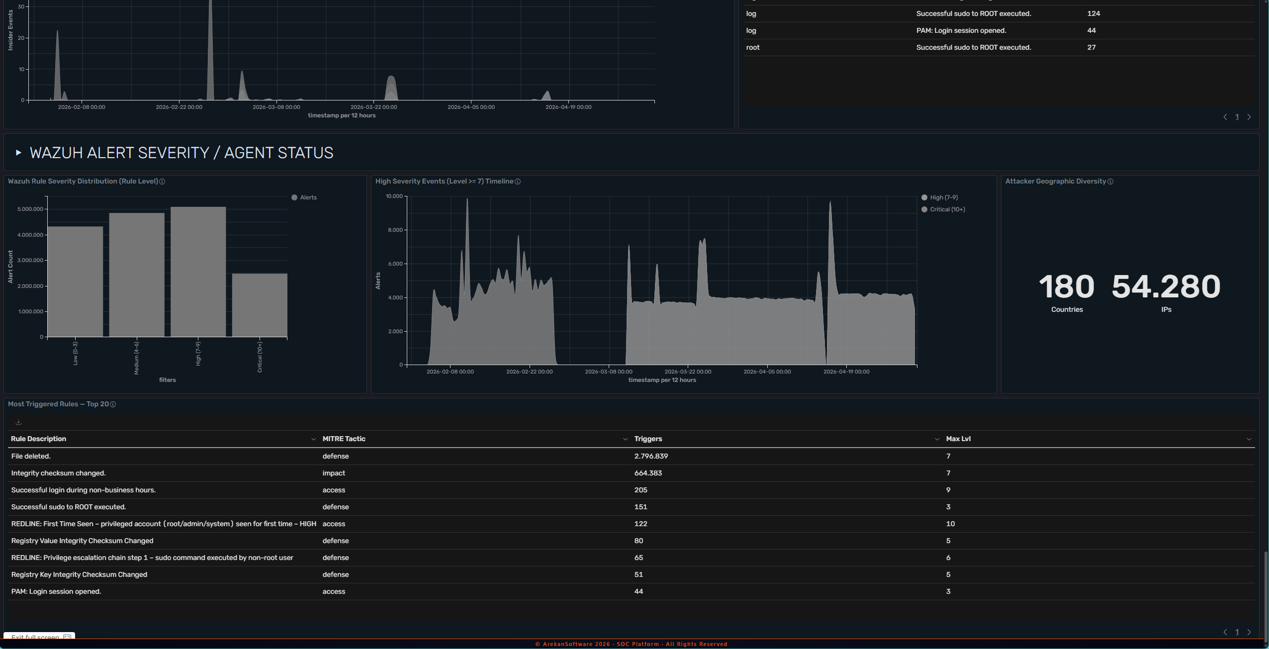1269x649 pixels.
Task: Click the Low (0-3) severity bar
Action: [75, 281]
